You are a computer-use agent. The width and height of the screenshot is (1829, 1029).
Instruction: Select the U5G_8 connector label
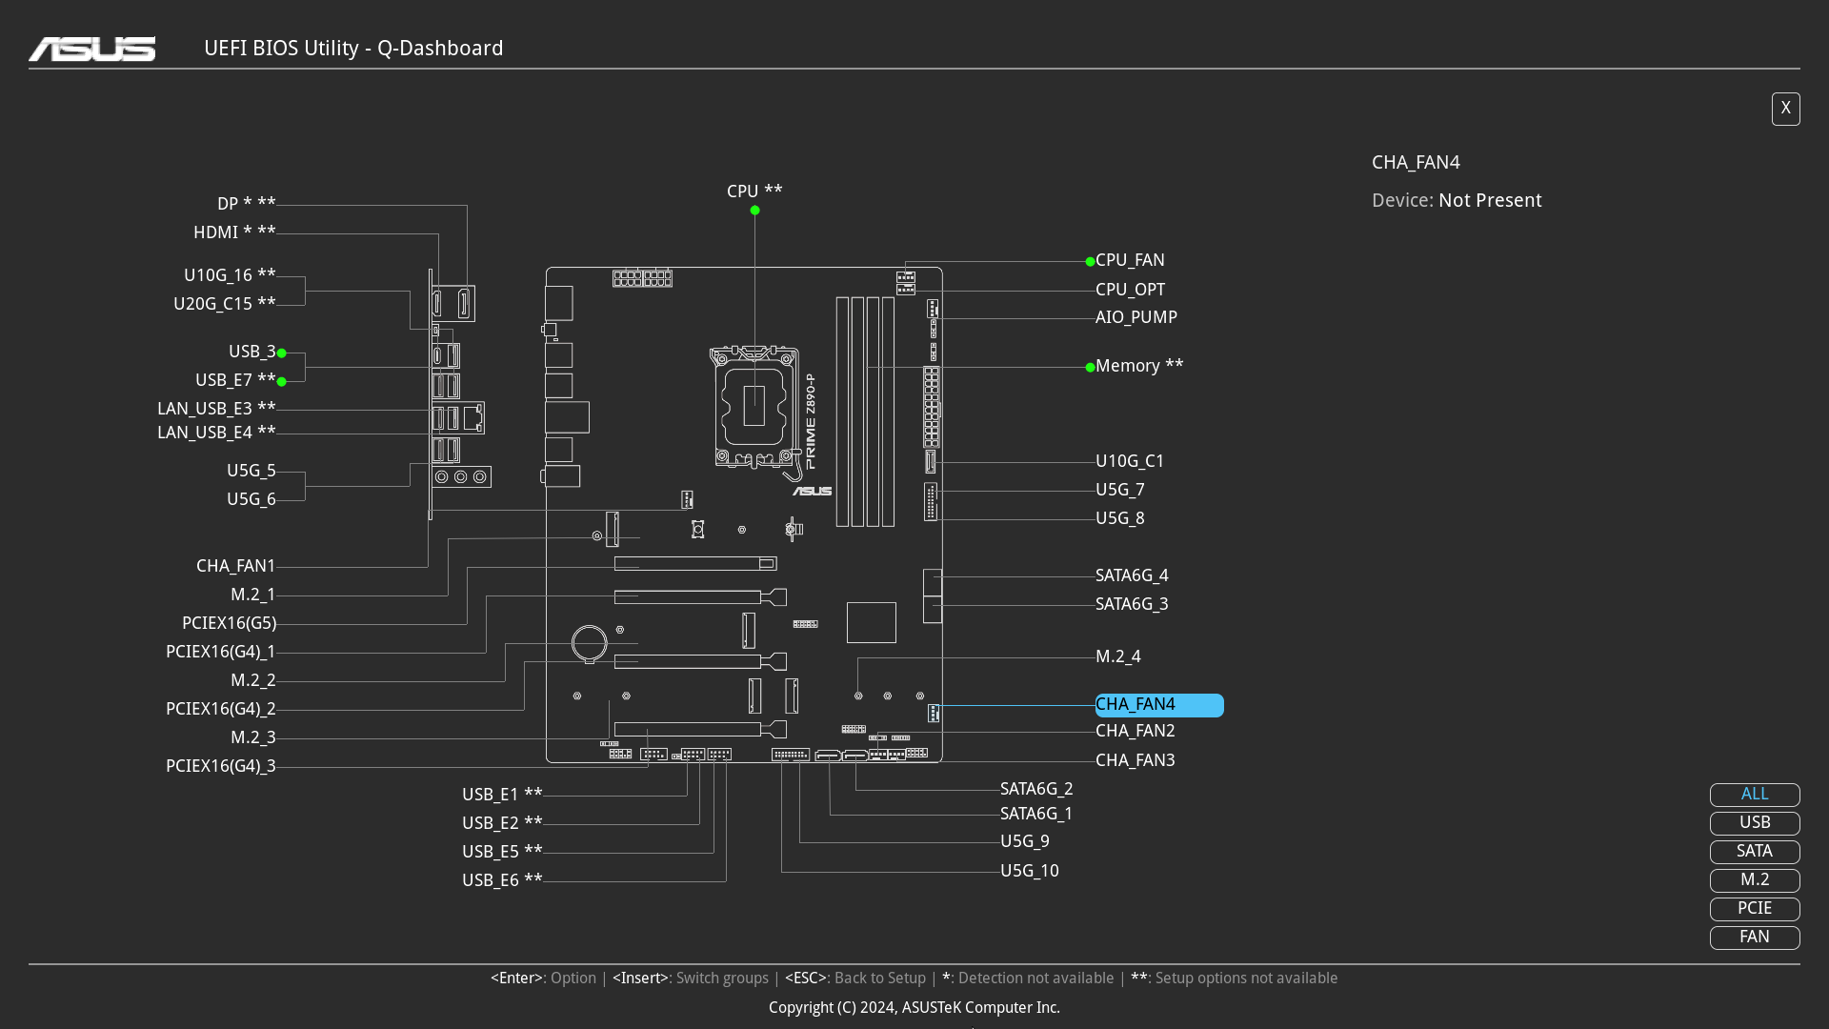click(1120, 518)
